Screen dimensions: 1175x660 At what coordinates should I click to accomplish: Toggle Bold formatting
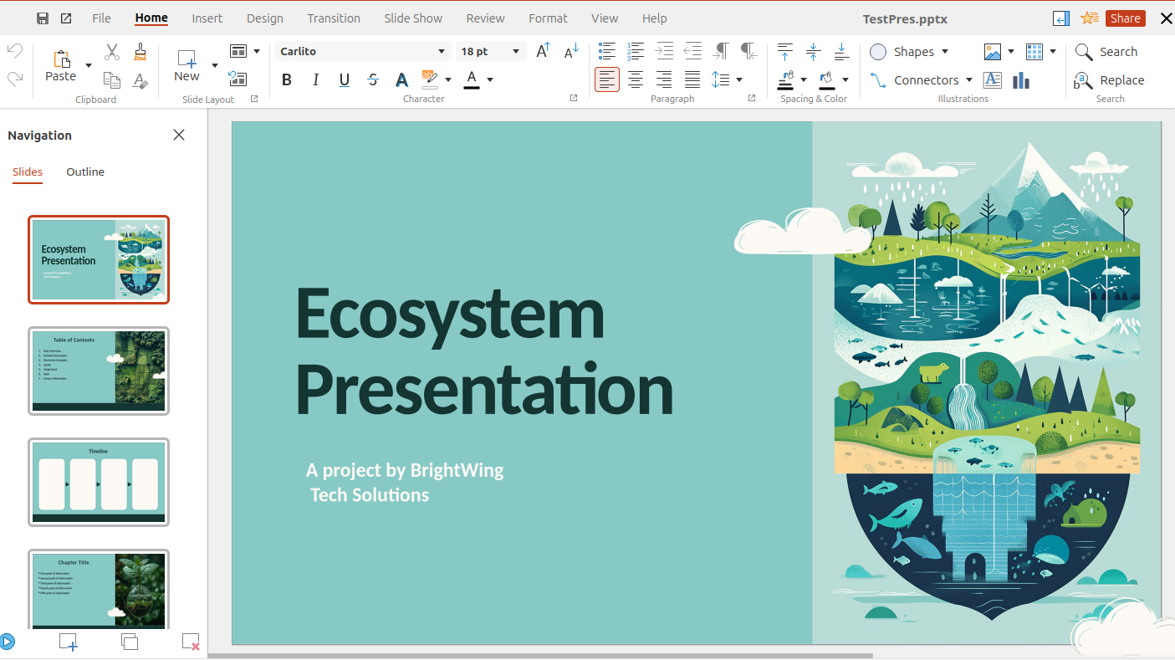click(287, 79)
